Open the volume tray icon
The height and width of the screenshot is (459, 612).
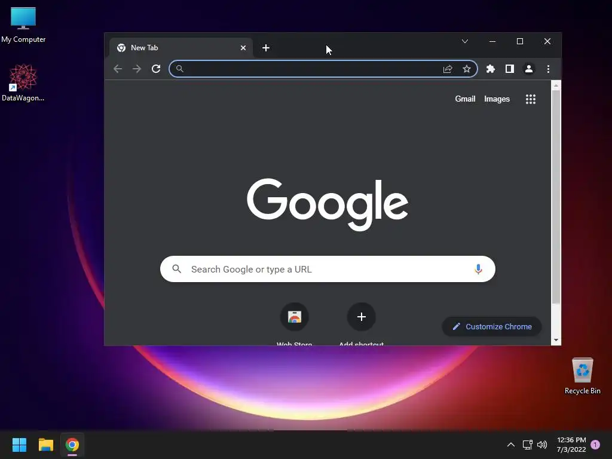(x=542, y=445)
